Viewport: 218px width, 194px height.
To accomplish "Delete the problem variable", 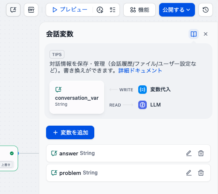I will pos(201,173).
